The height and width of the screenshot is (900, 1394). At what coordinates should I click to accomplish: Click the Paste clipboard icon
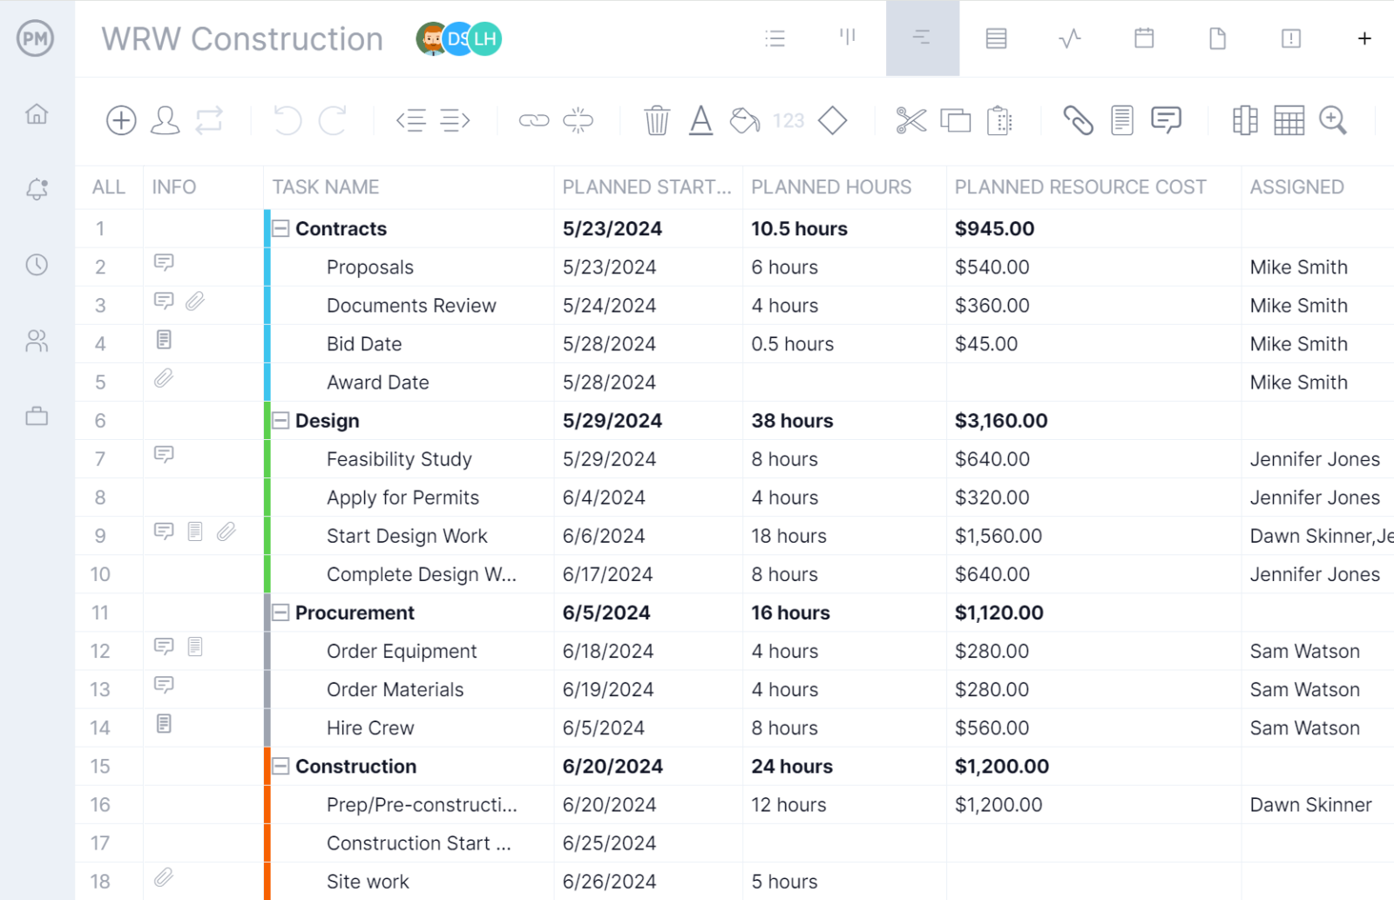999,120
